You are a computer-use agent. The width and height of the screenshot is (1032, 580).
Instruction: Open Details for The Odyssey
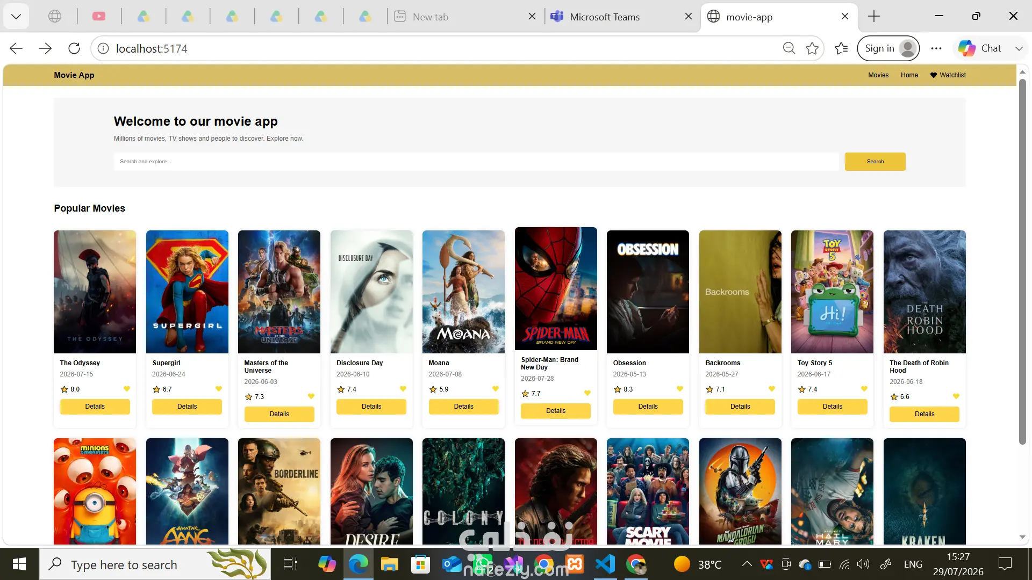point(95,407)
